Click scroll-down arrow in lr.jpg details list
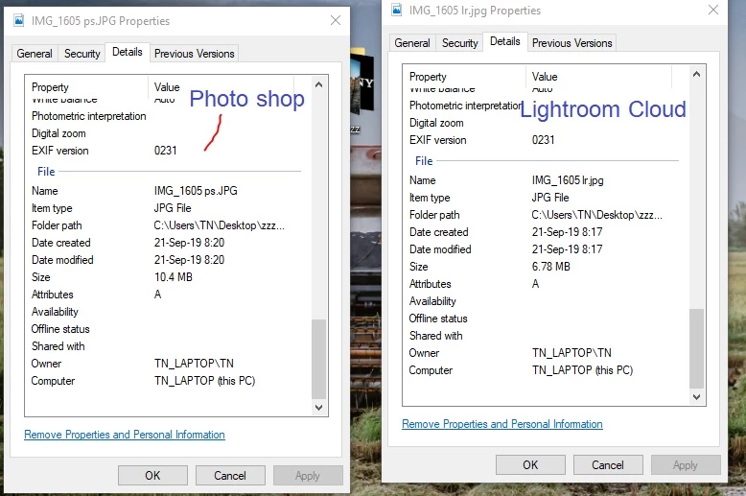Screen dimensions: 746x496 pos(696,397)
